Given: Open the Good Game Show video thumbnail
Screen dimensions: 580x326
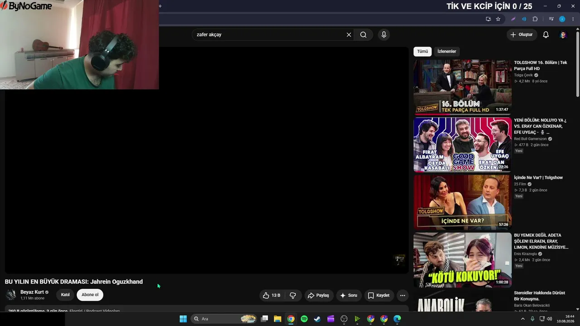Looking at the screenshot, I should pos(462,144).
